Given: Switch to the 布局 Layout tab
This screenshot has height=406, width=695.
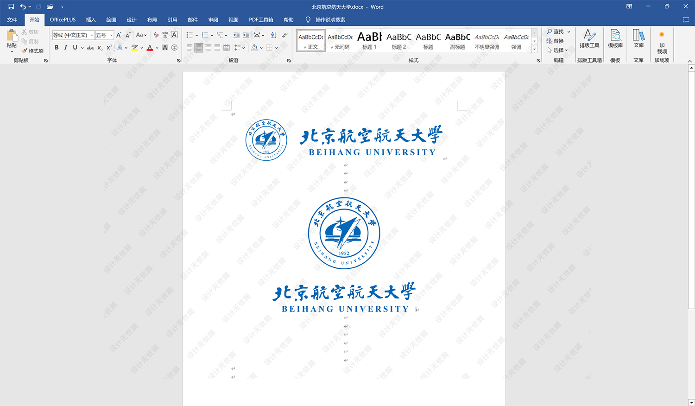Looking at the screenshot, I should coord(152,20).
